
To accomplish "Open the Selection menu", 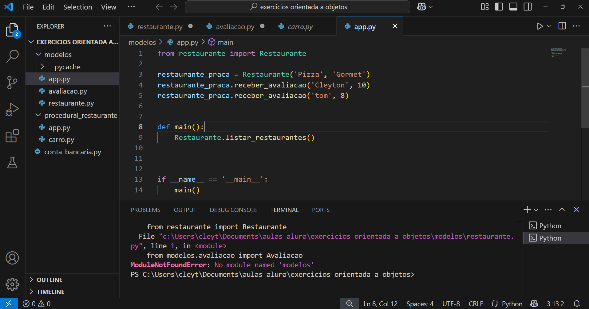I will pyautogui.click(x=78, y=7).
